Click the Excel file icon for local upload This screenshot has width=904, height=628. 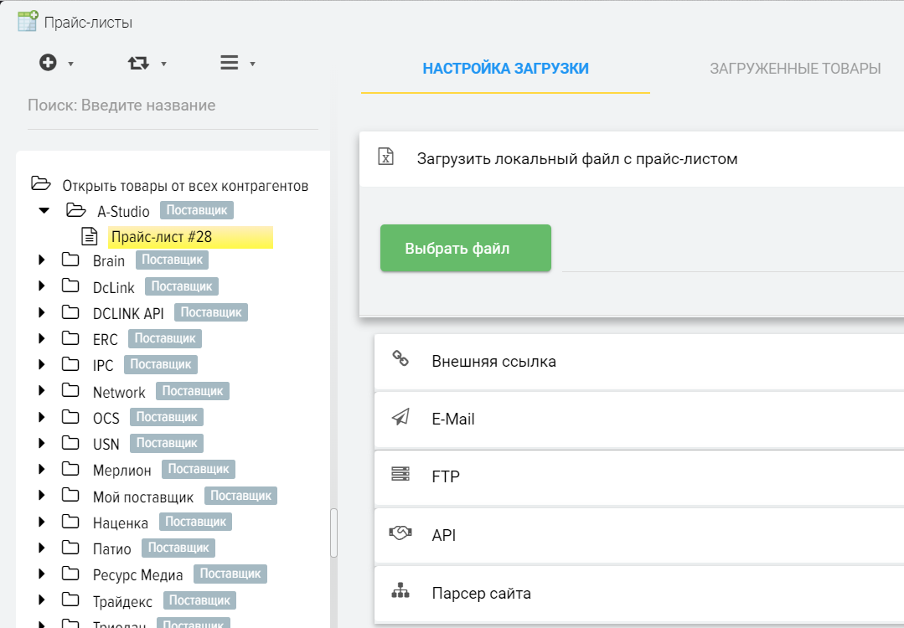tap(385, 157)
